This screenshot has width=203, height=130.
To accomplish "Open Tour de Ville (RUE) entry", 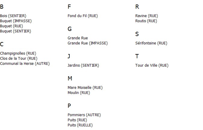I will pos(152,65).
